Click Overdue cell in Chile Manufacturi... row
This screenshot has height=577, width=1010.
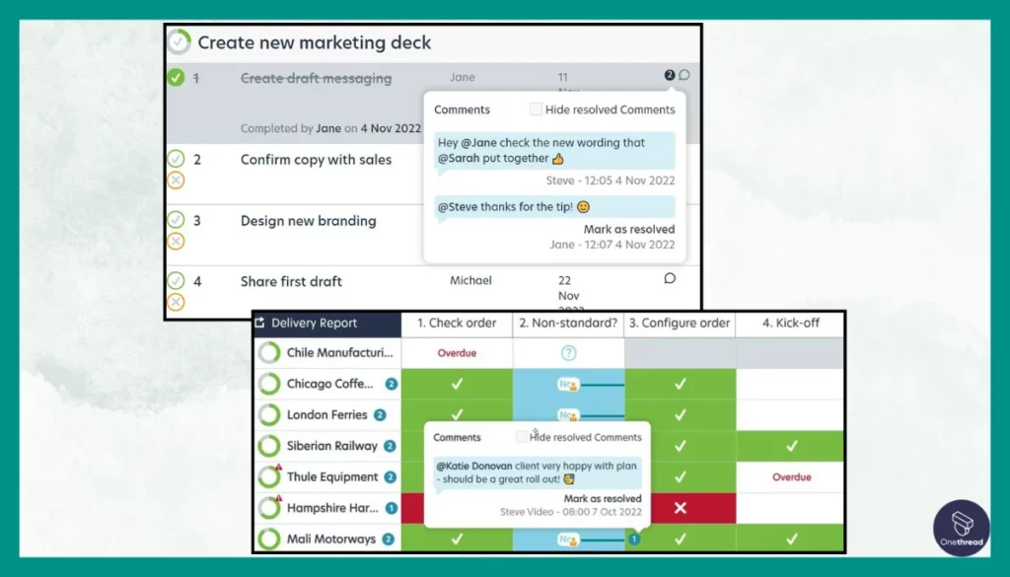[457, 353]
